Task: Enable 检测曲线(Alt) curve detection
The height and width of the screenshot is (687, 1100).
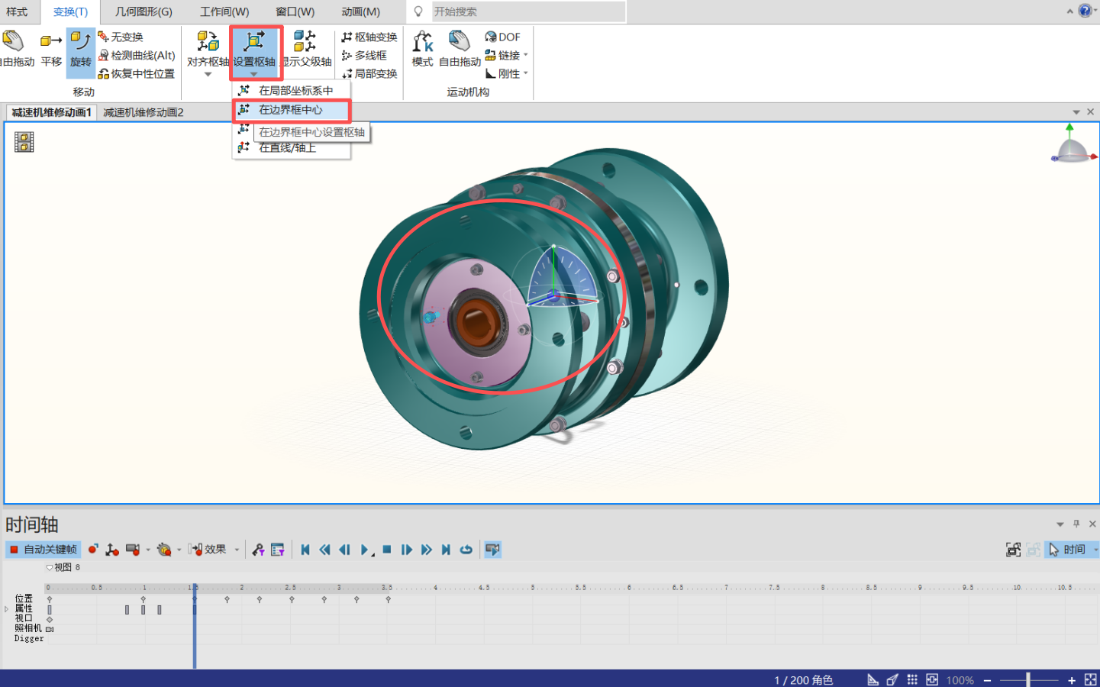Action: 137,55
